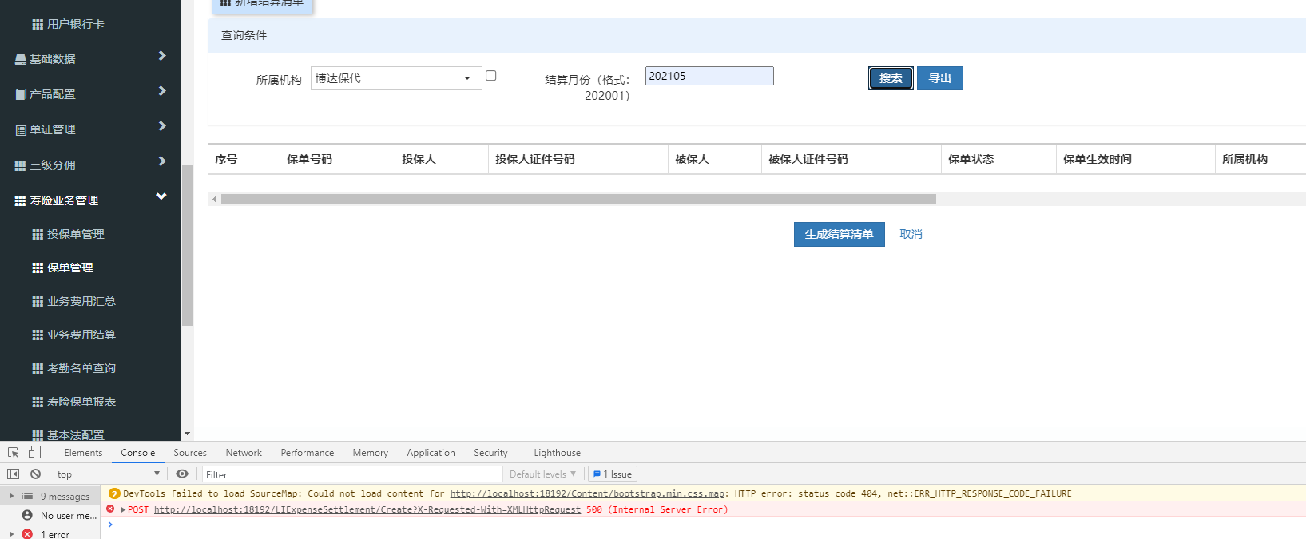The height and width of the screenshot is (539, 1306).
Task: Open the bootstrap.min.css.map link in warning
Action: click(587, 493)
